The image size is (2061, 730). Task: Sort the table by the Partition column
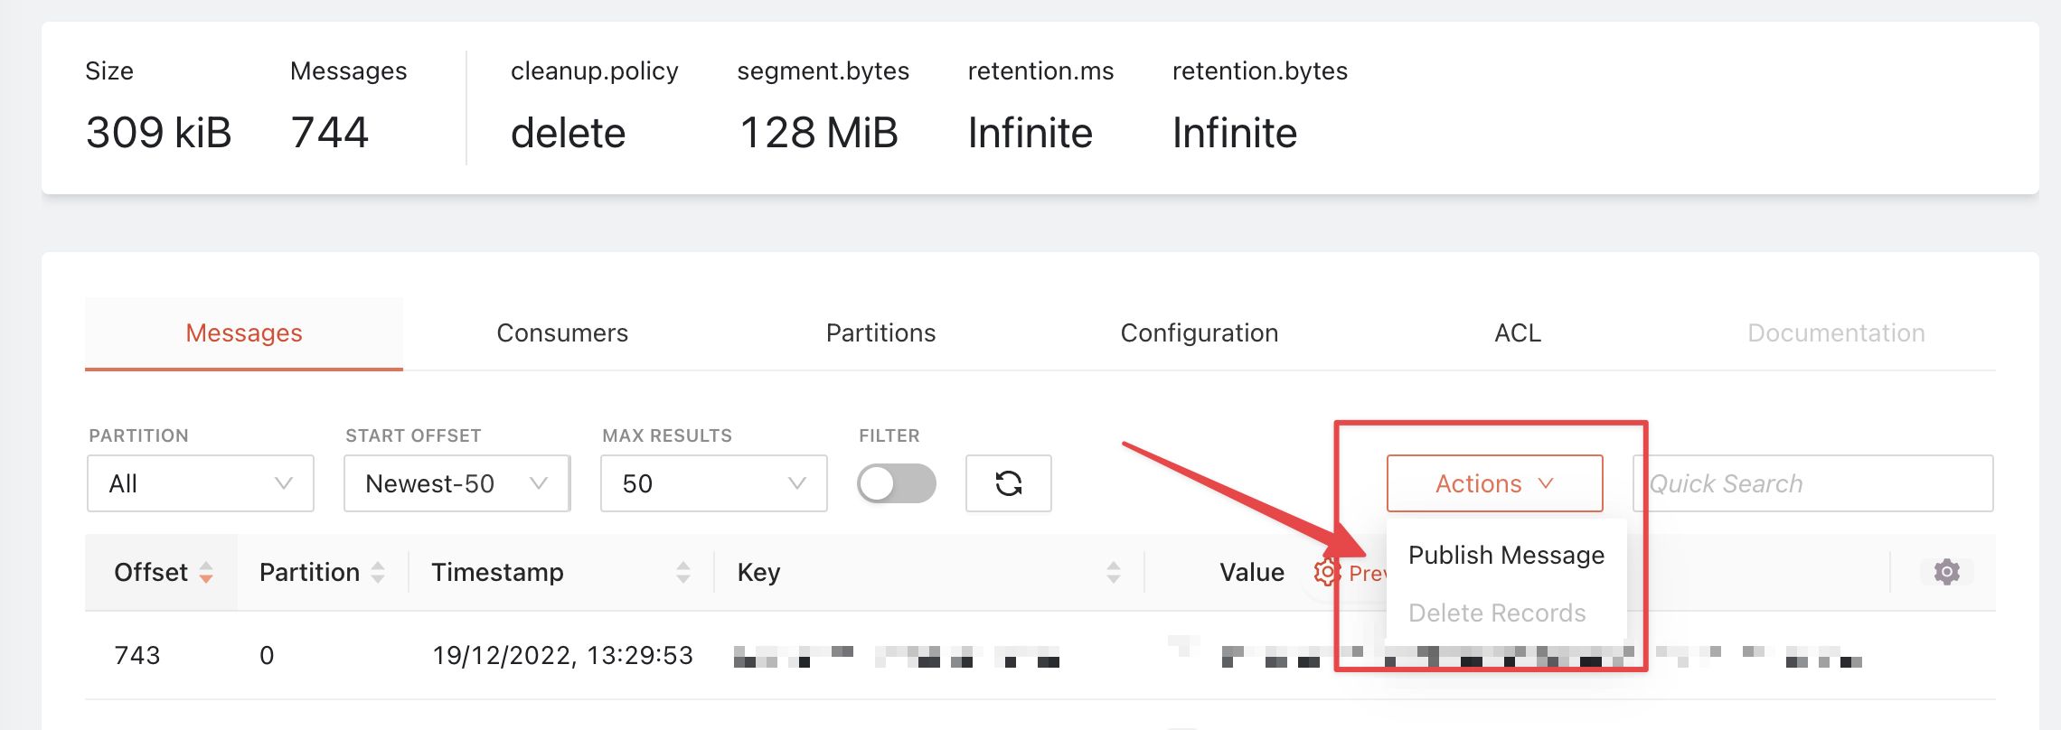click(x=379, y=572)
